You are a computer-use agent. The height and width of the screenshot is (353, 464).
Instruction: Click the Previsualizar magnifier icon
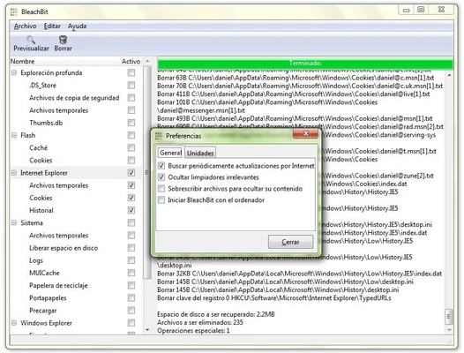(x=31, y=40)
